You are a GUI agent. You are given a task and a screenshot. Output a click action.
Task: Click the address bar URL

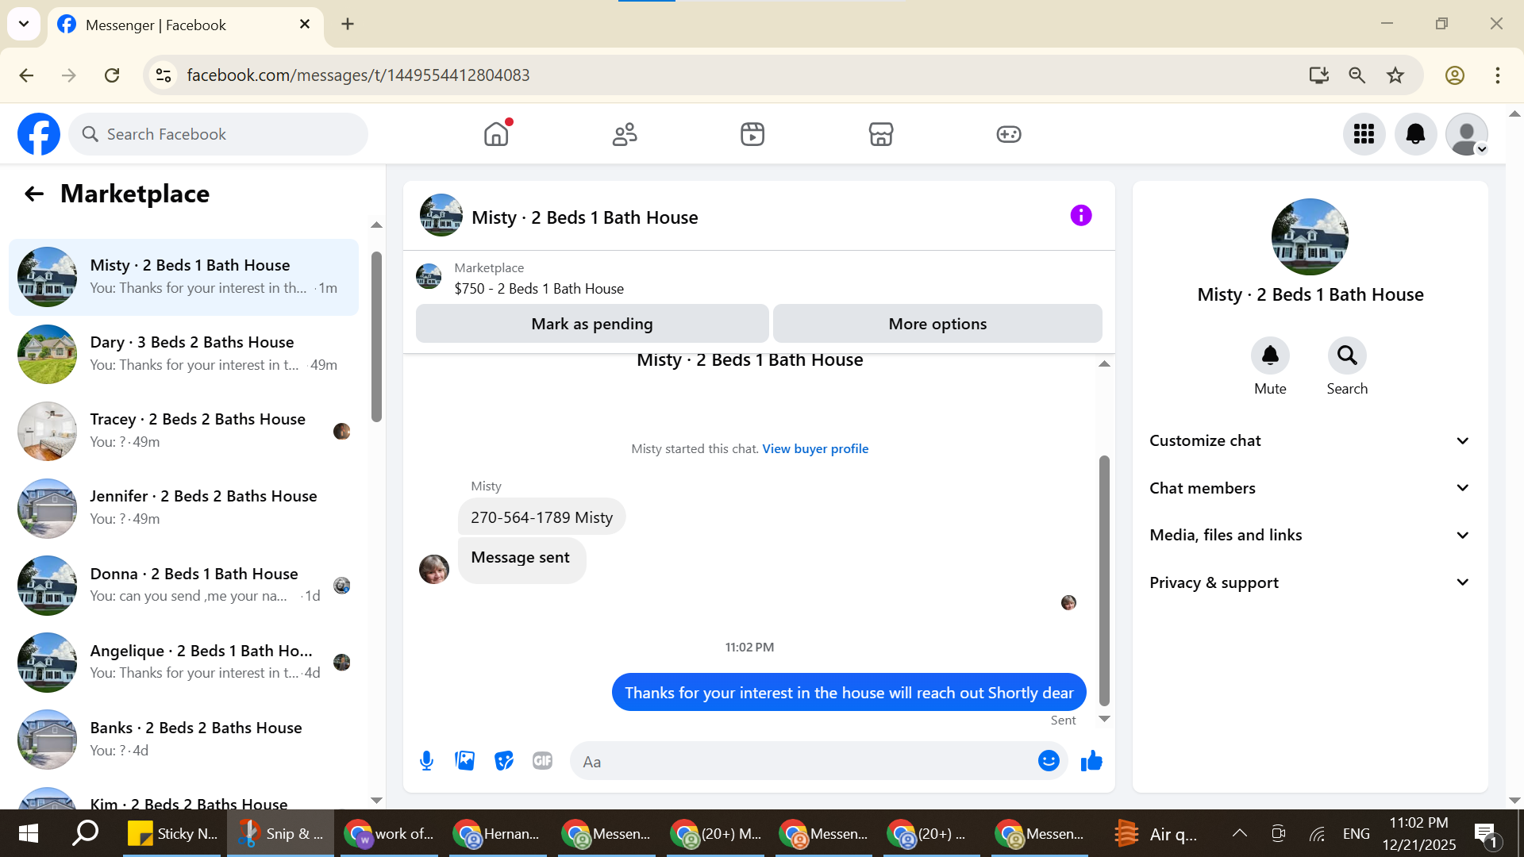(358, 75)
